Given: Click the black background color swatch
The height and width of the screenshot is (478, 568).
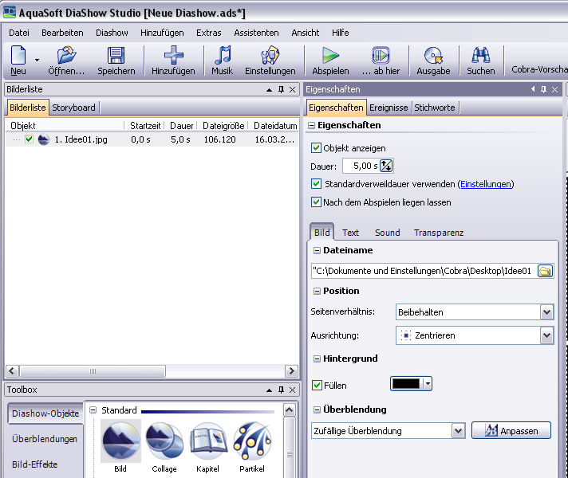Looking at the screenshot, I should point(406,384).
